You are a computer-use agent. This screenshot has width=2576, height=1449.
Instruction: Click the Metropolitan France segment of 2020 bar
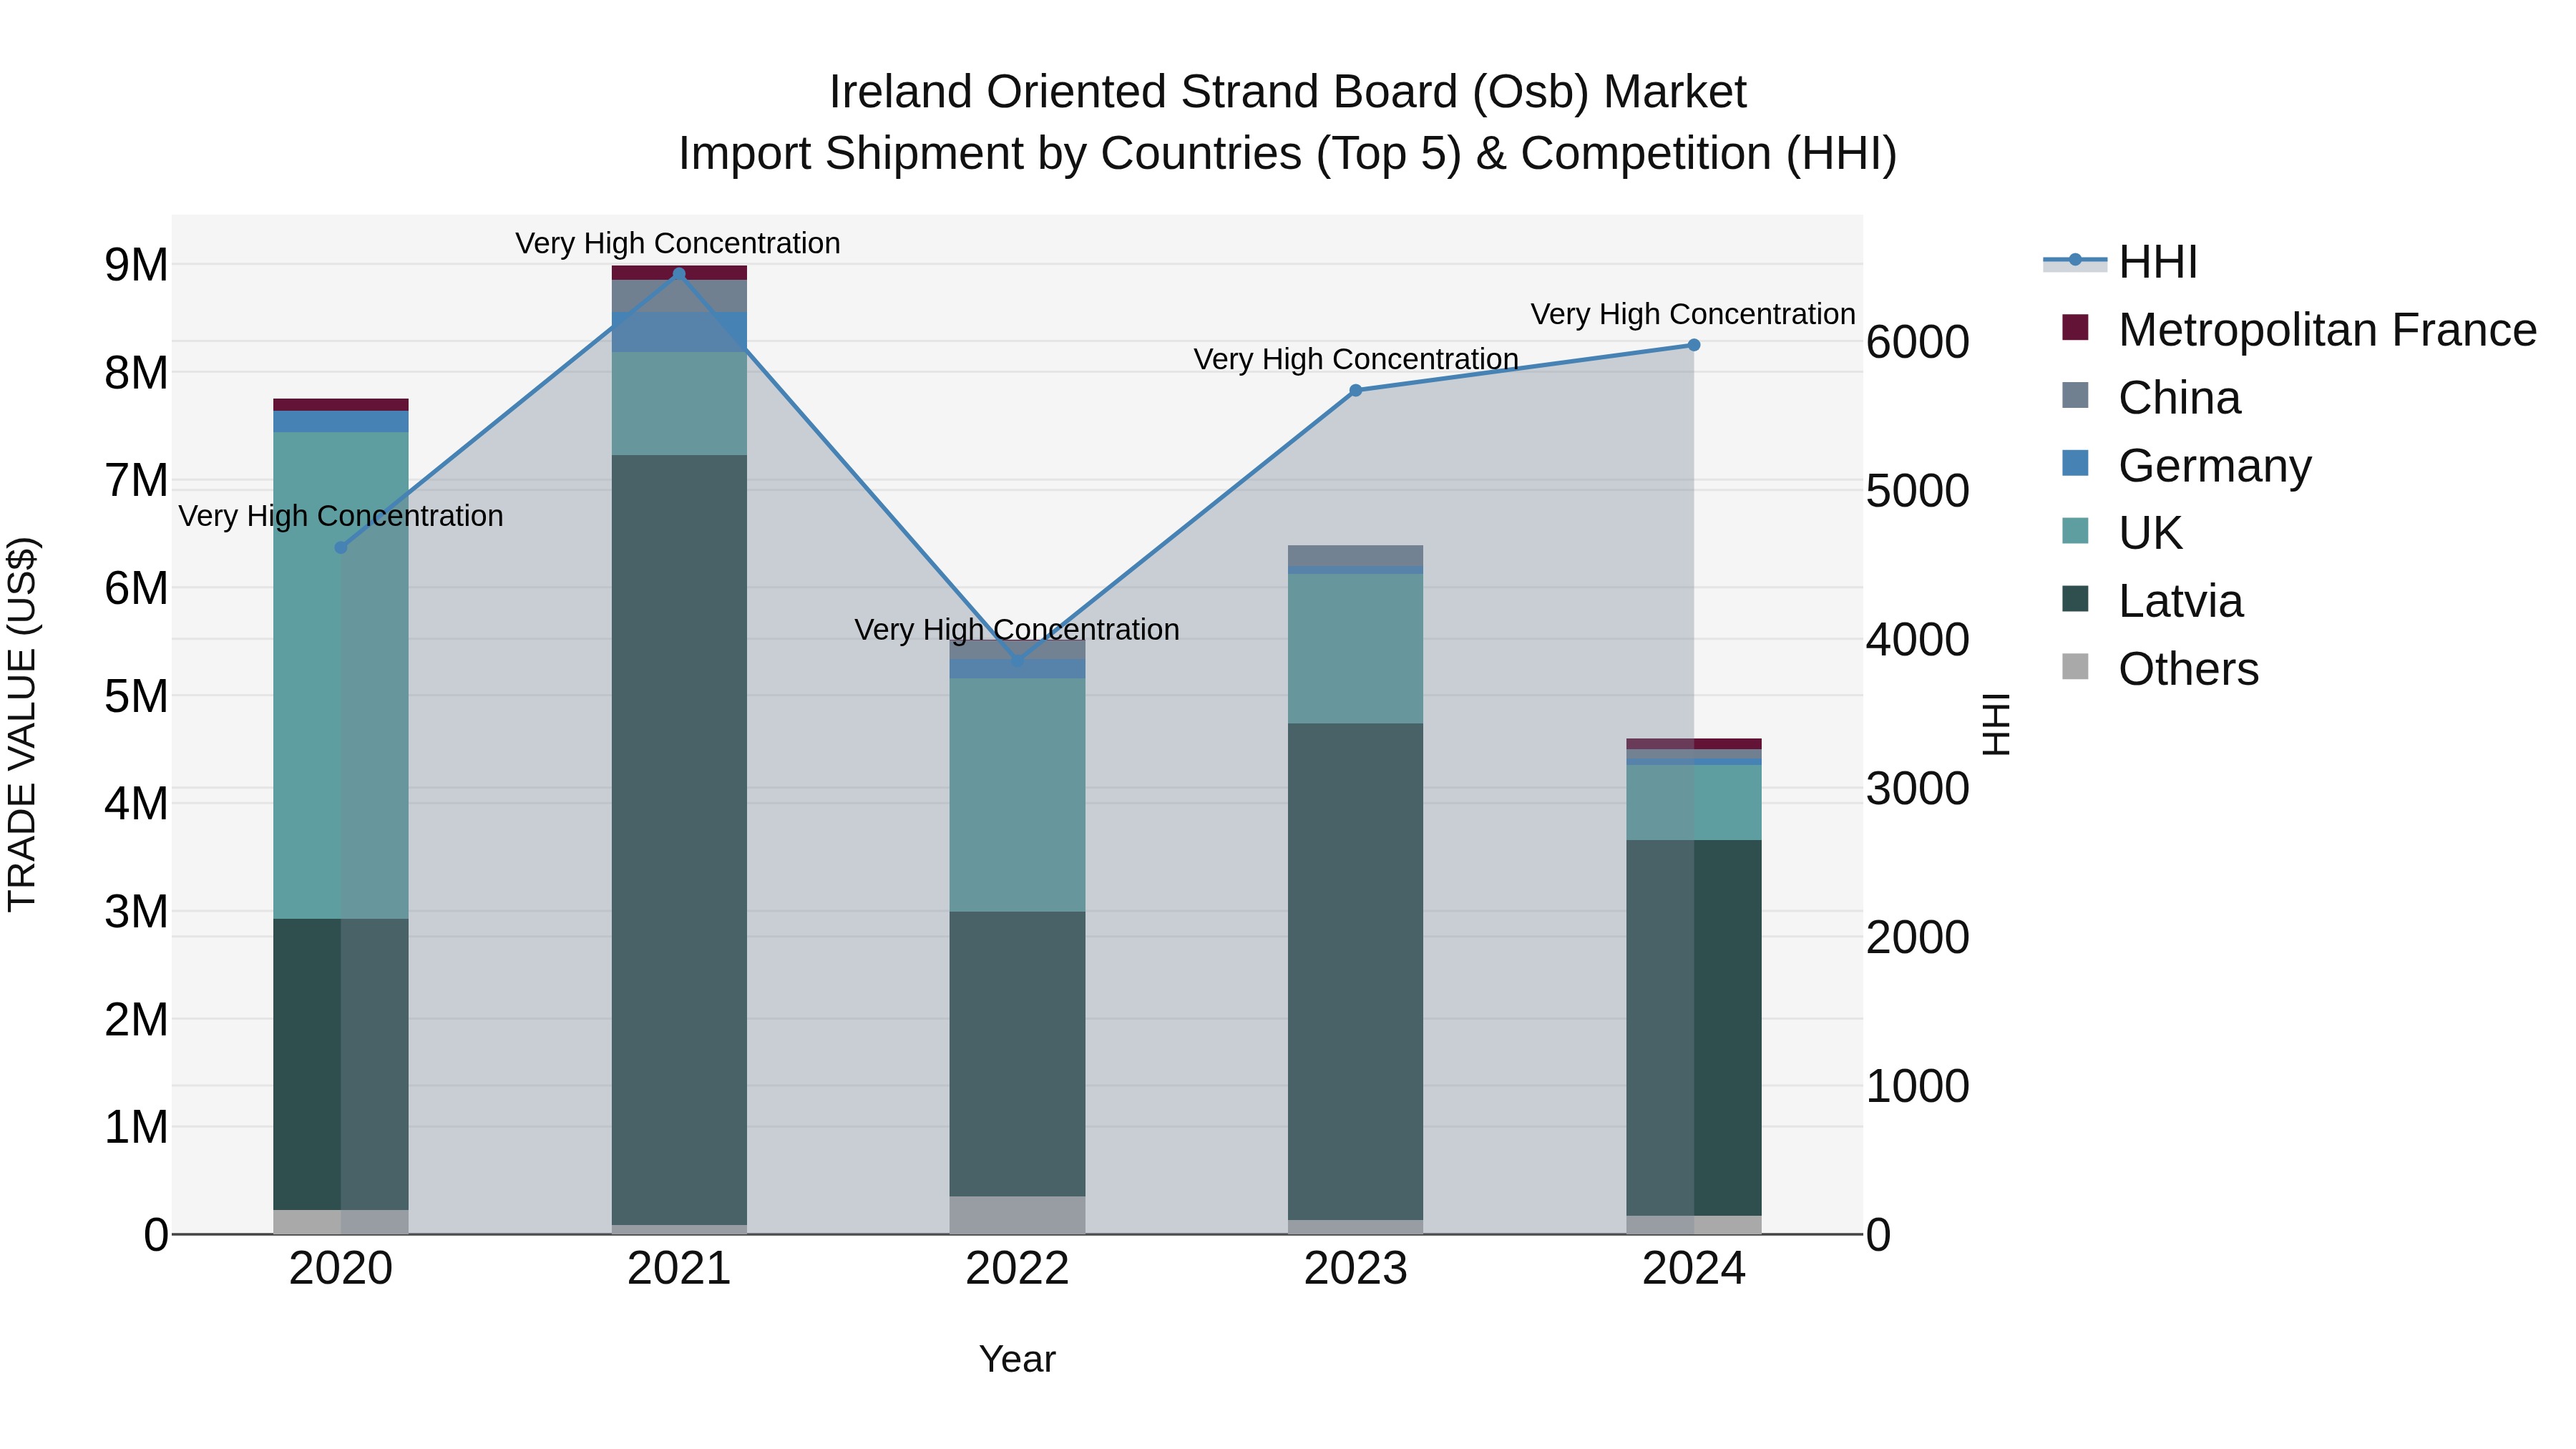[340, 405]
